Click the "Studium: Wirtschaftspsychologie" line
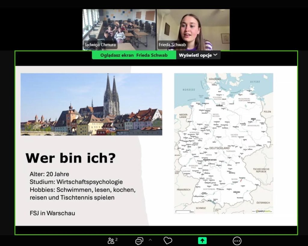Viewport: 308px width, 246px height. pos(76,182)
